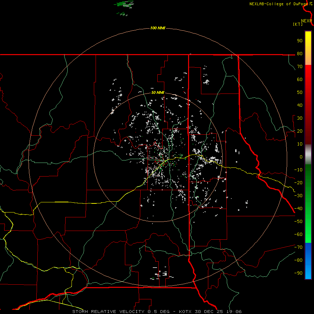Click the 10 value on the velocity scale
Viewport: 314px width, 314px height.
[300, 144]
